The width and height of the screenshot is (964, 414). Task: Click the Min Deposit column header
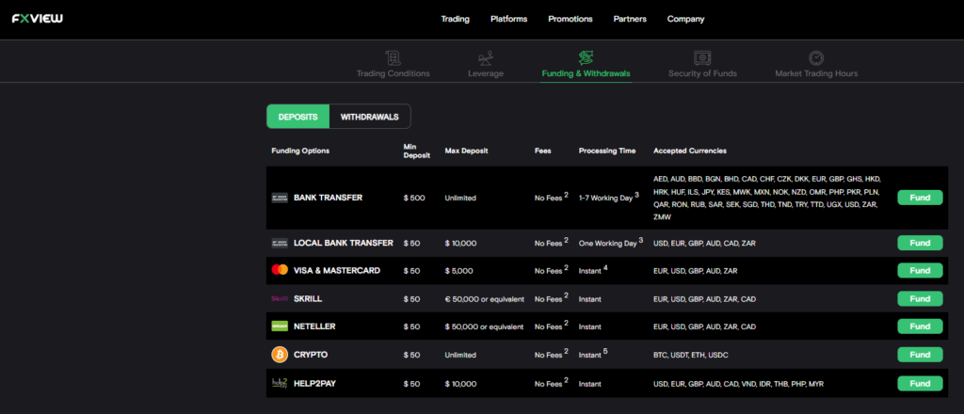pyautogui.click(x=417, y=151)
